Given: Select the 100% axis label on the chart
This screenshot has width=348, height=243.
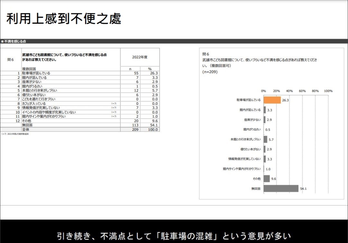Looking at the screenshot, I should pos(328,91).
